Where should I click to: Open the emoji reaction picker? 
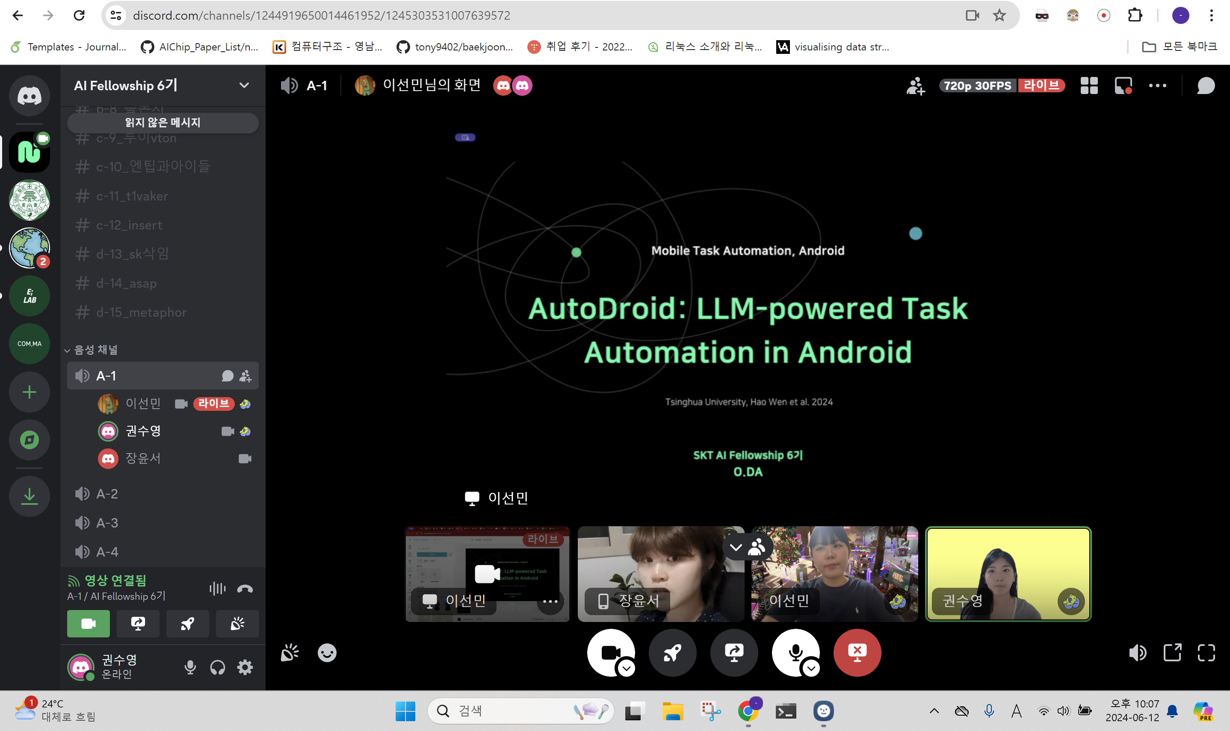coord(327,653)
